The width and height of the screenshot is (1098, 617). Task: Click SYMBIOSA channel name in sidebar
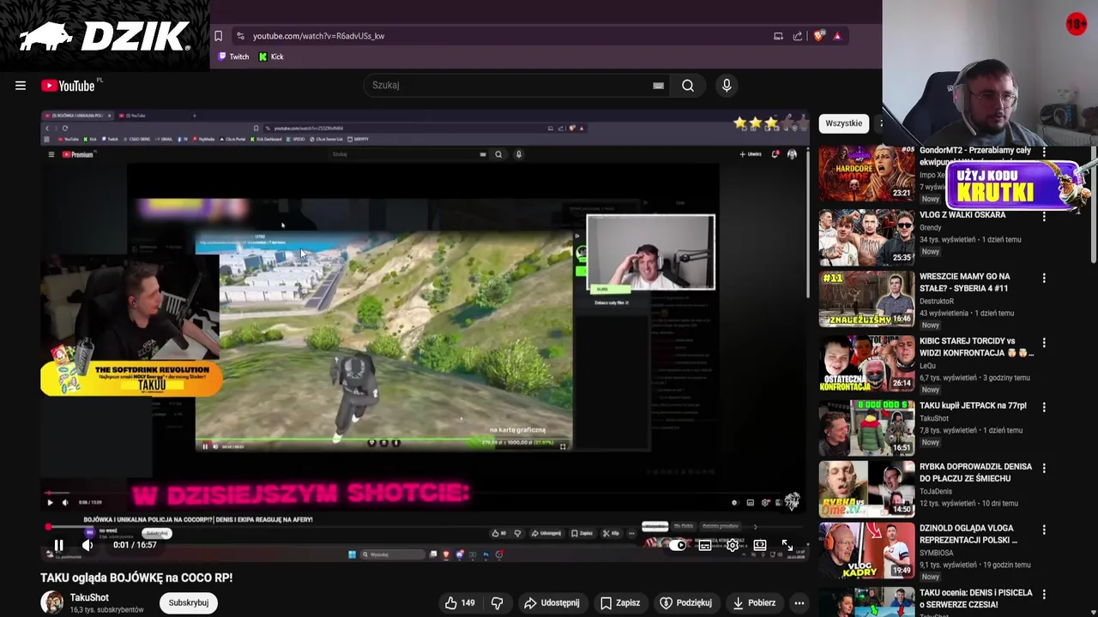pyautogui.click(x=937, y=553)
